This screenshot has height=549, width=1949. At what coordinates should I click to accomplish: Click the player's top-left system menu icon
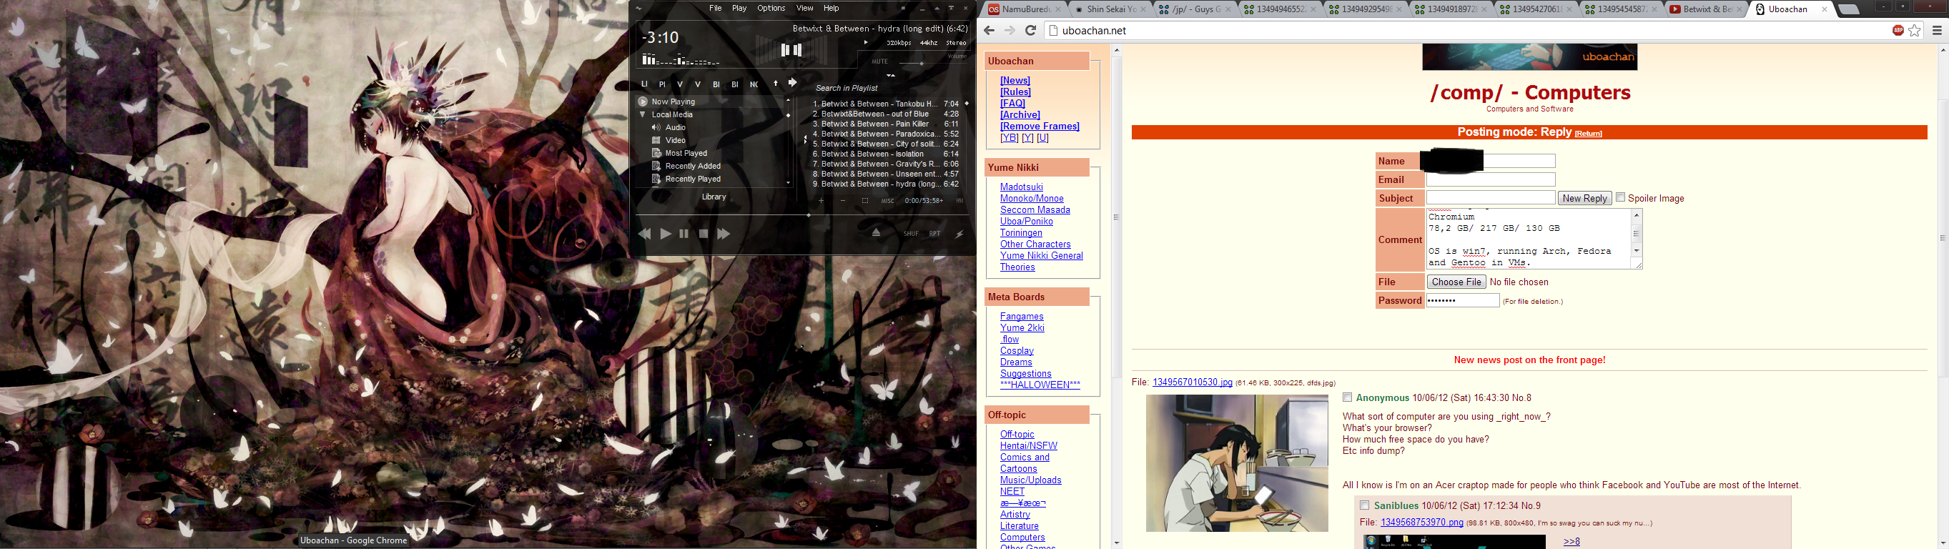638,9
